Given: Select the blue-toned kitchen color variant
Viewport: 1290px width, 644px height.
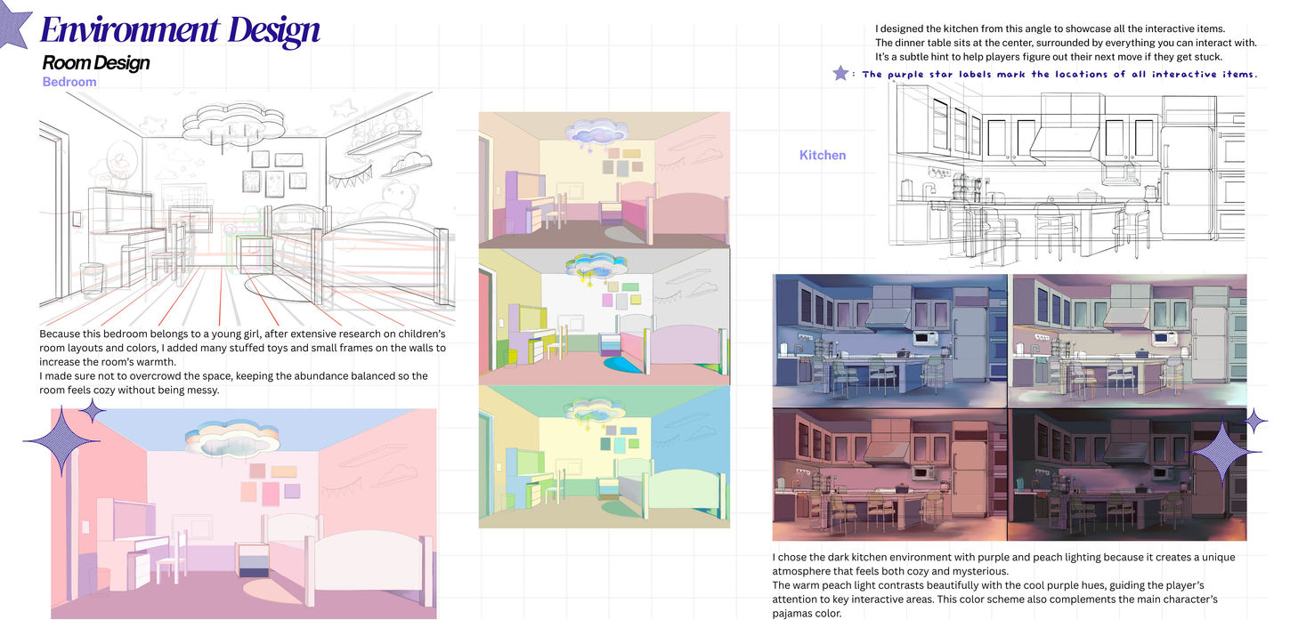Looking at the screenshot, I should [891, 341].
